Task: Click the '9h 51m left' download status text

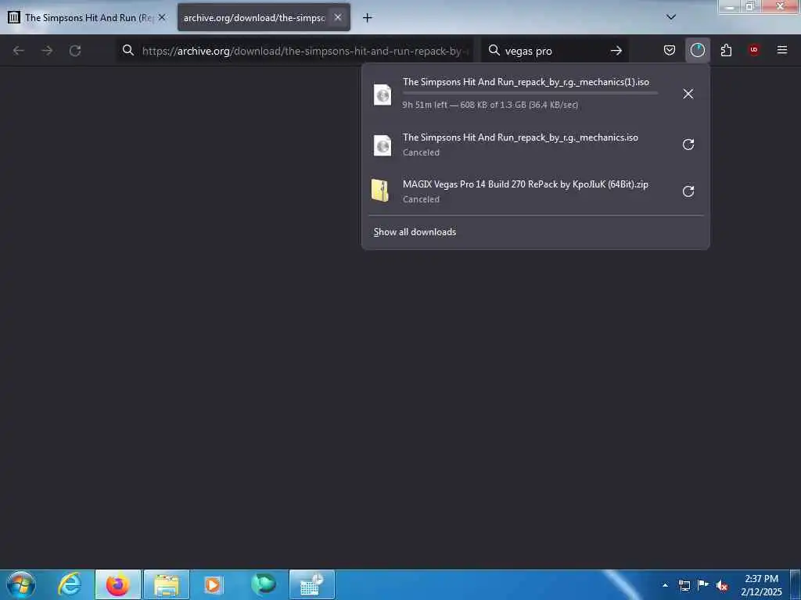Action: (490, 105)
